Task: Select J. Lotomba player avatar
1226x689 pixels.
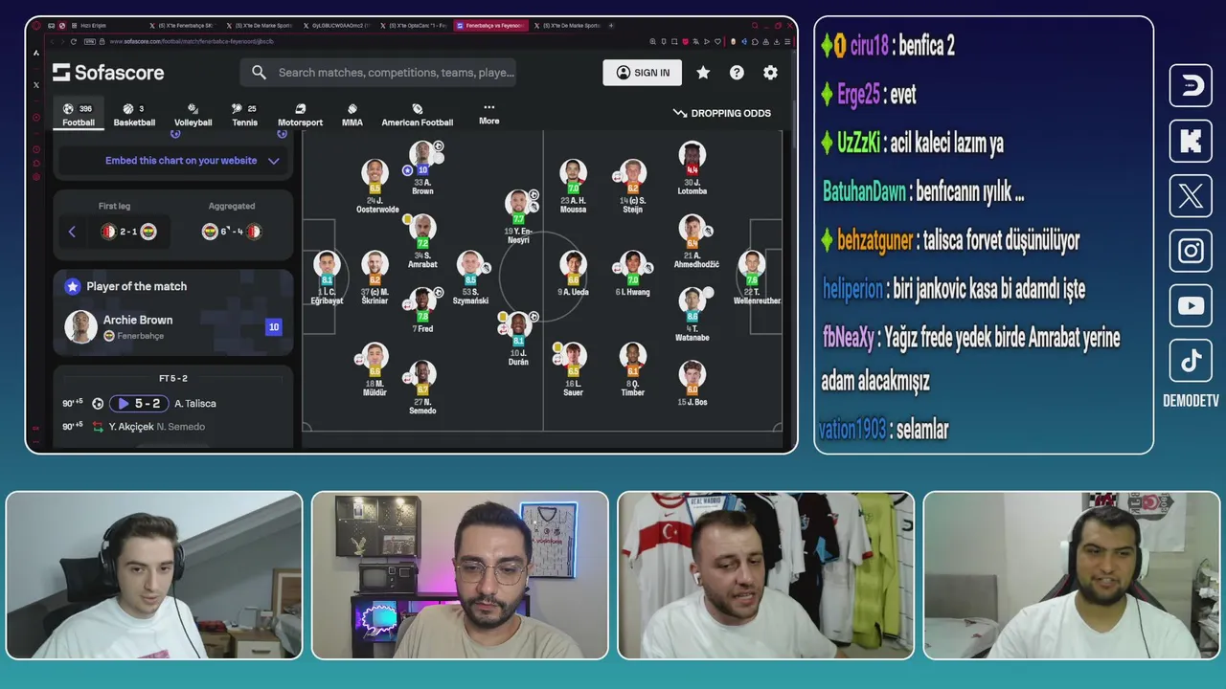Action: coord(692,156)
